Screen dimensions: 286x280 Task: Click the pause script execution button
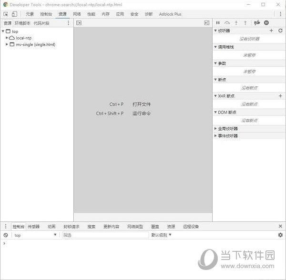(218, 22)
